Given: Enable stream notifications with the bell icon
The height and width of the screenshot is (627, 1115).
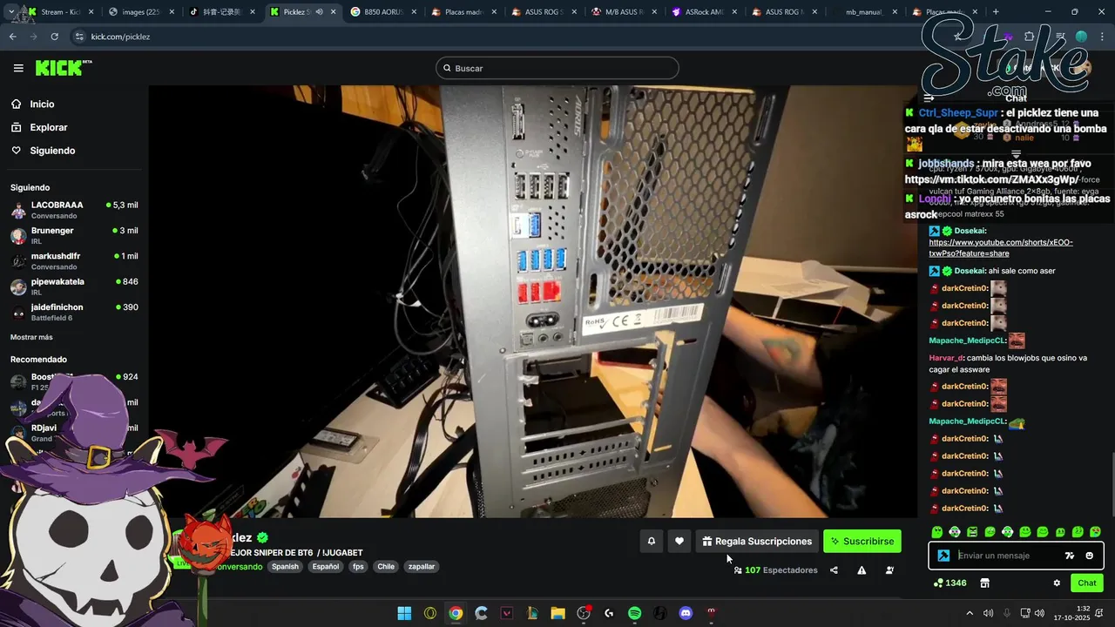Looking at the screenshot, I should pyautogui.click(x=651, y=542).
